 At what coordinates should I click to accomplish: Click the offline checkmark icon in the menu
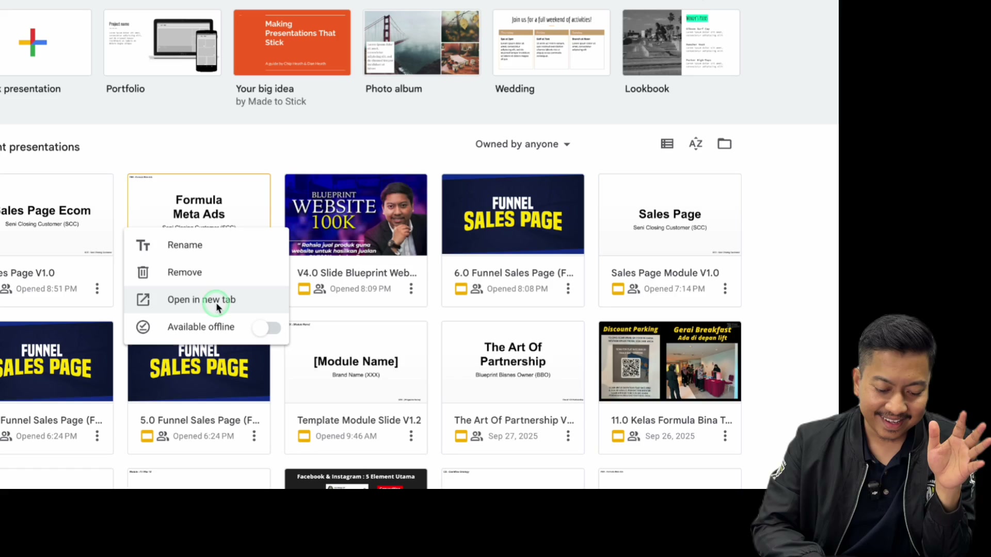(x=143, y=327)
